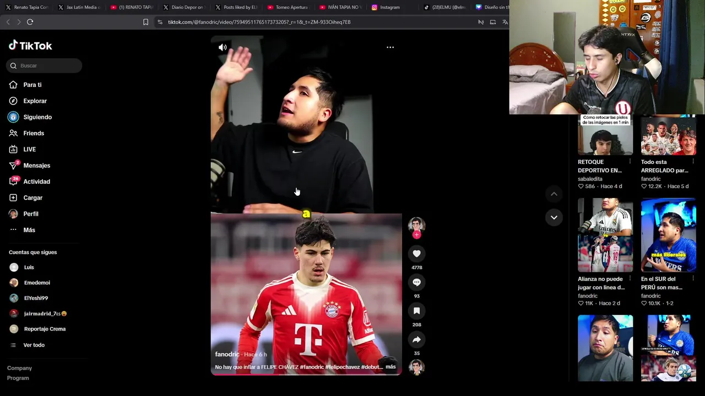Click the Program footer link
This screenshot has height=396, width=705.
point(18,378)
